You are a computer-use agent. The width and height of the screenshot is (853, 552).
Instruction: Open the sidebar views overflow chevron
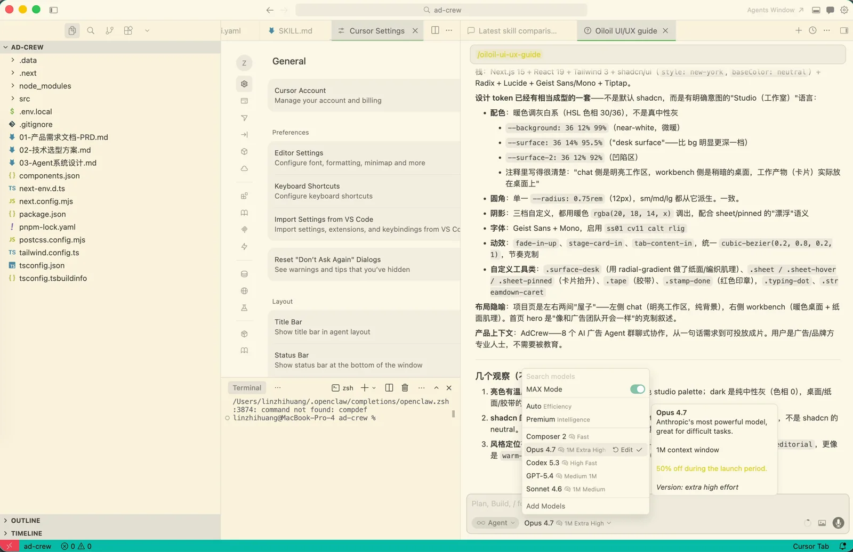click(x=147, y=30)
